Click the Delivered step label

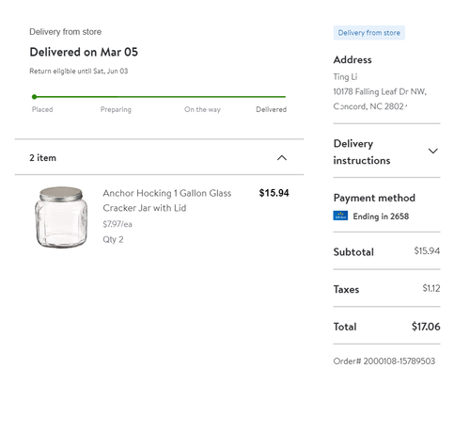pyautogui.click(x=271, y=109)
